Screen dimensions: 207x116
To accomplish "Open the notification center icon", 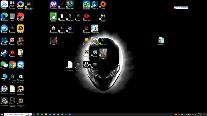I will point(204,114).
